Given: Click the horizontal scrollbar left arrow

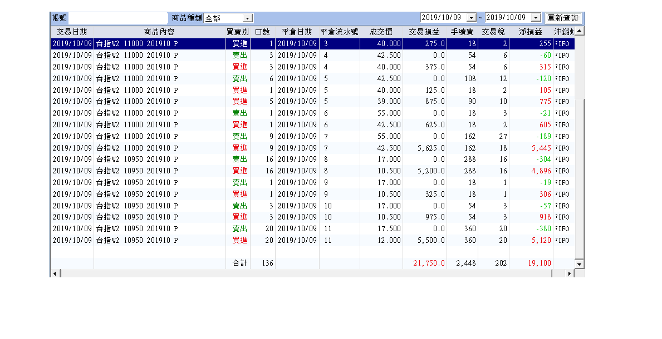Looking at the screenshot, I should click(x=55, y=273).
